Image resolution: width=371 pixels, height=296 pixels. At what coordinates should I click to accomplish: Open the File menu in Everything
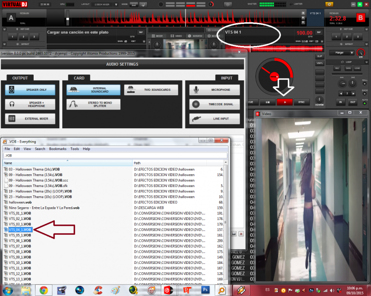(x=7, y=149)
